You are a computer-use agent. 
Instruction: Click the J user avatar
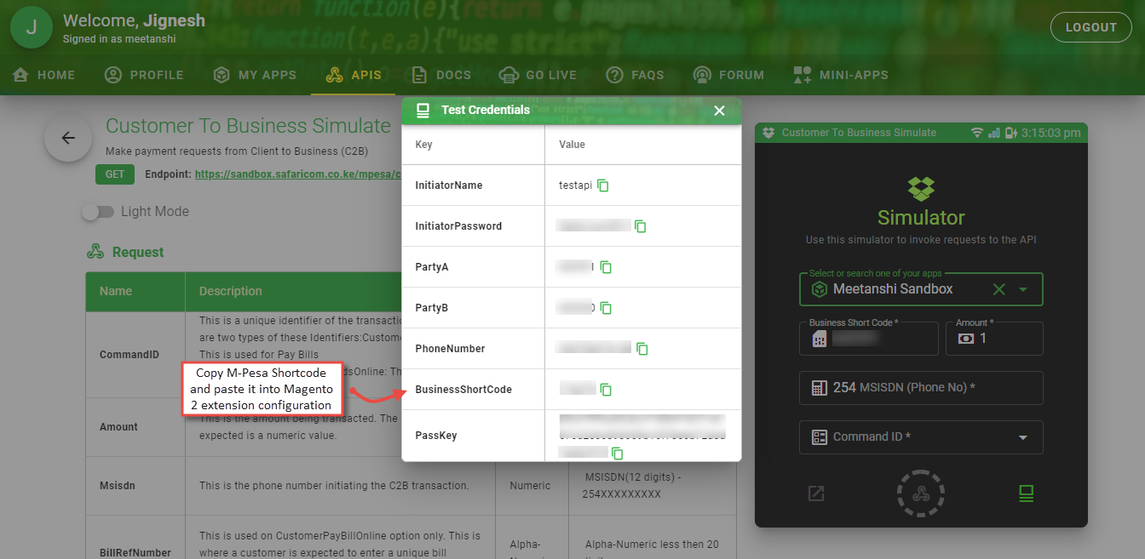tap(32, 27)
